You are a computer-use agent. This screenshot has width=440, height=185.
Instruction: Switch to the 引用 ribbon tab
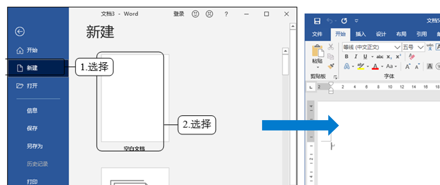tap(422, 34)
